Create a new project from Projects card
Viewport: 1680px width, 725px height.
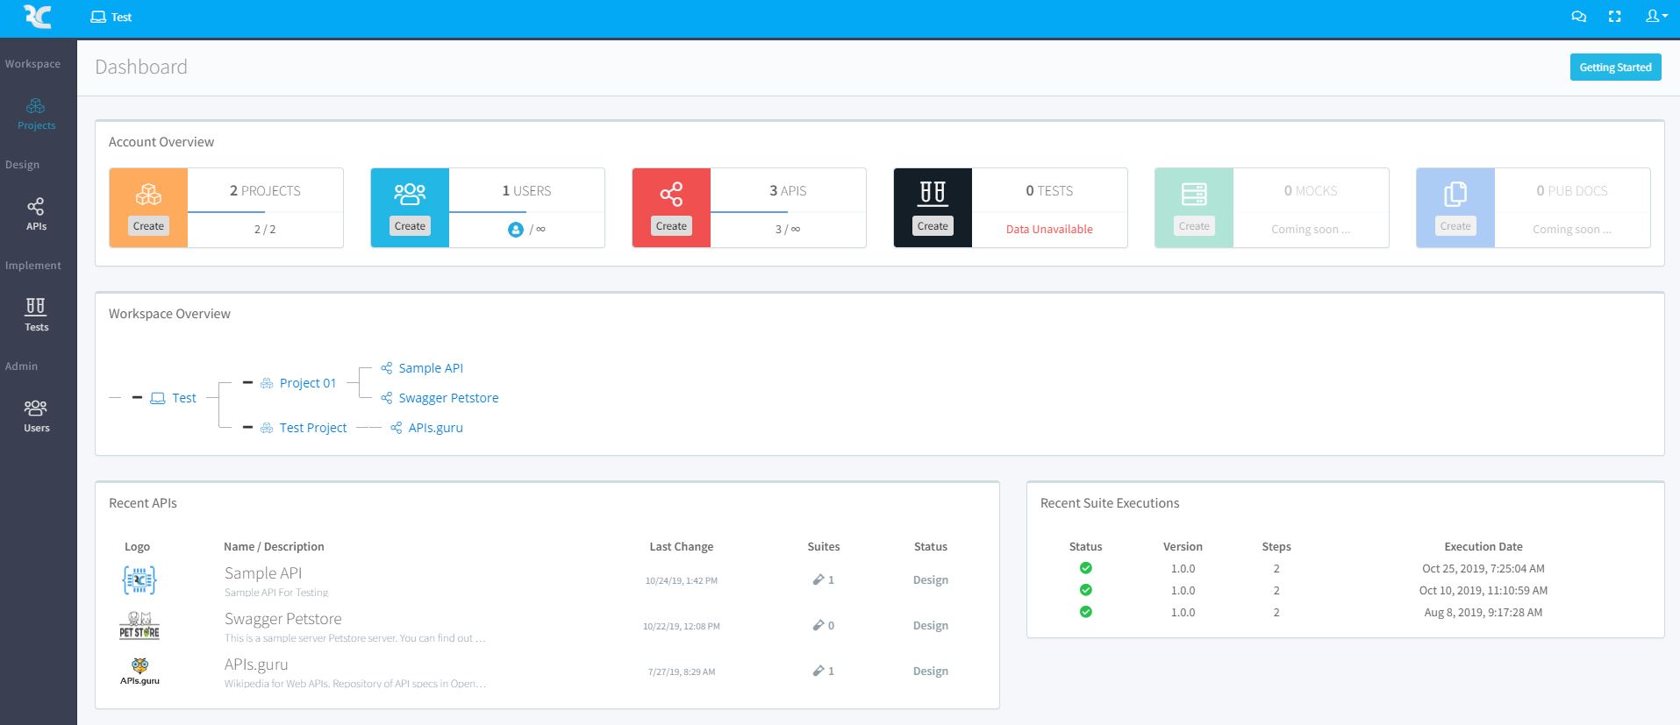coord(148,226)
